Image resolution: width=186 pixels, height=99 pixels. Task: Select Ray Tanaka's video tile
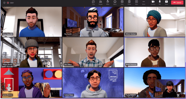pyautogui.click(x=93, y=22)
